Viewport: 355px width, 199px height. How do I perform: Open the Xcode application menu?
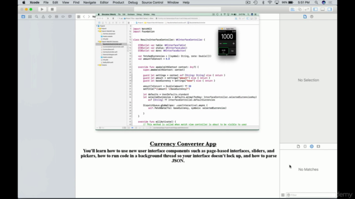pos(34,2)
